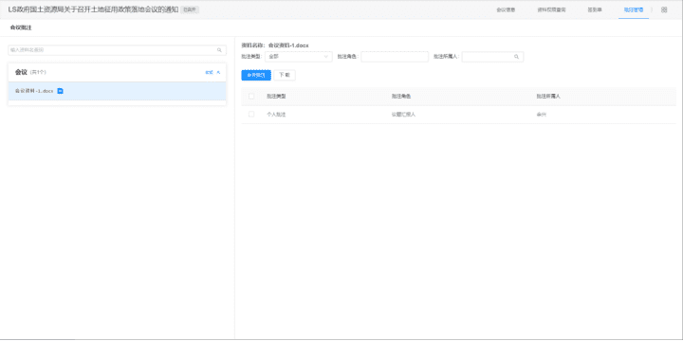Switch to the 会议信息 tab
Image resolution: width=683 pixels, height=341 pixels.
coord(506,9)
